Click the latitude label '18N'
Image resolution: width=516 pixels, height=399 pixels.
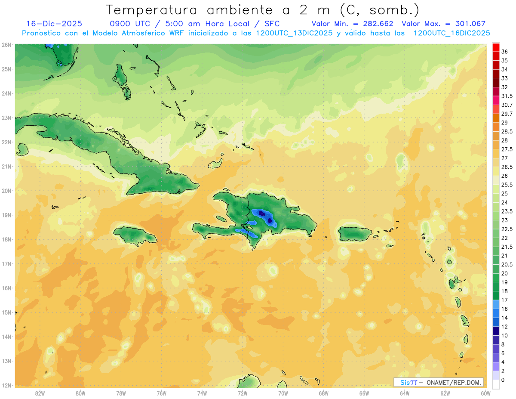[6, 239]
